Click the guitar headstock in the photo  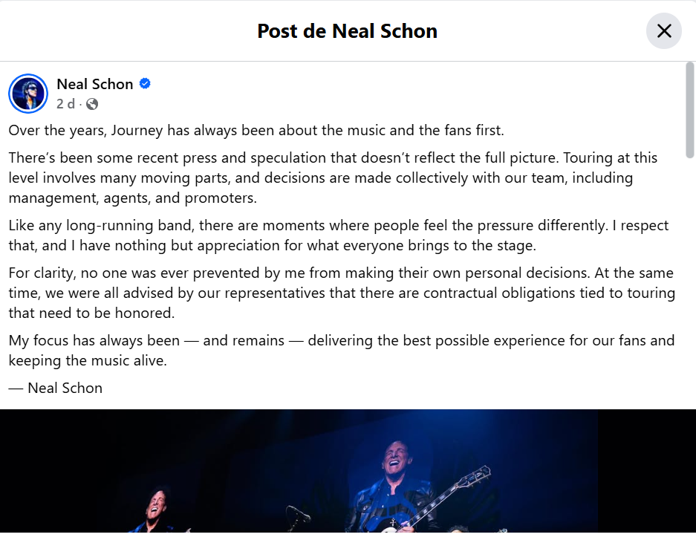(478, 475)
